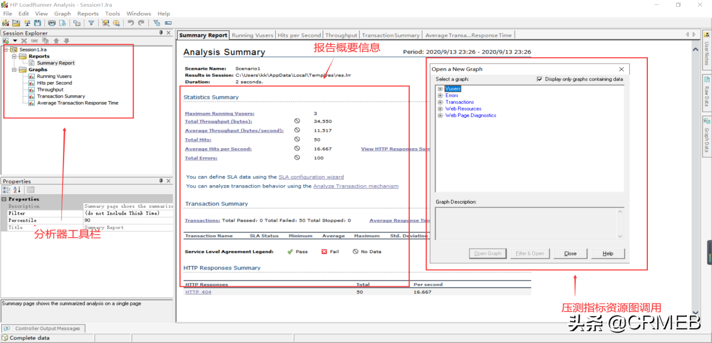Viewport: 712px width, 343px height.
Task: Click the Save session toolbar icon
Action: (37, 23)
